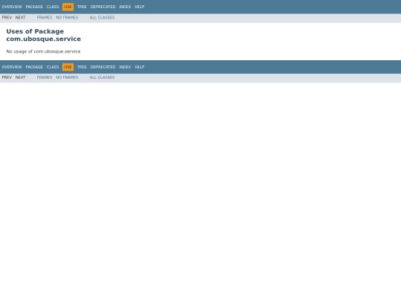The width and height of the screenshot is (401, 301).
Task: Open Help in the top navigation bar
Action: (140, 7)
